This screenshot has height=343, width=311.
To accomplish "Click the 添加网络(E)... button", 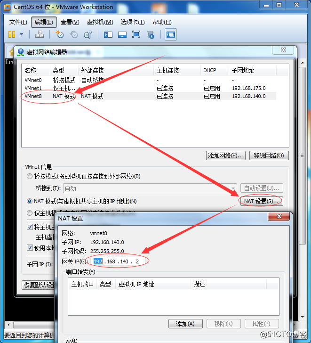I will pyautogui.click(x=226, y=155).
